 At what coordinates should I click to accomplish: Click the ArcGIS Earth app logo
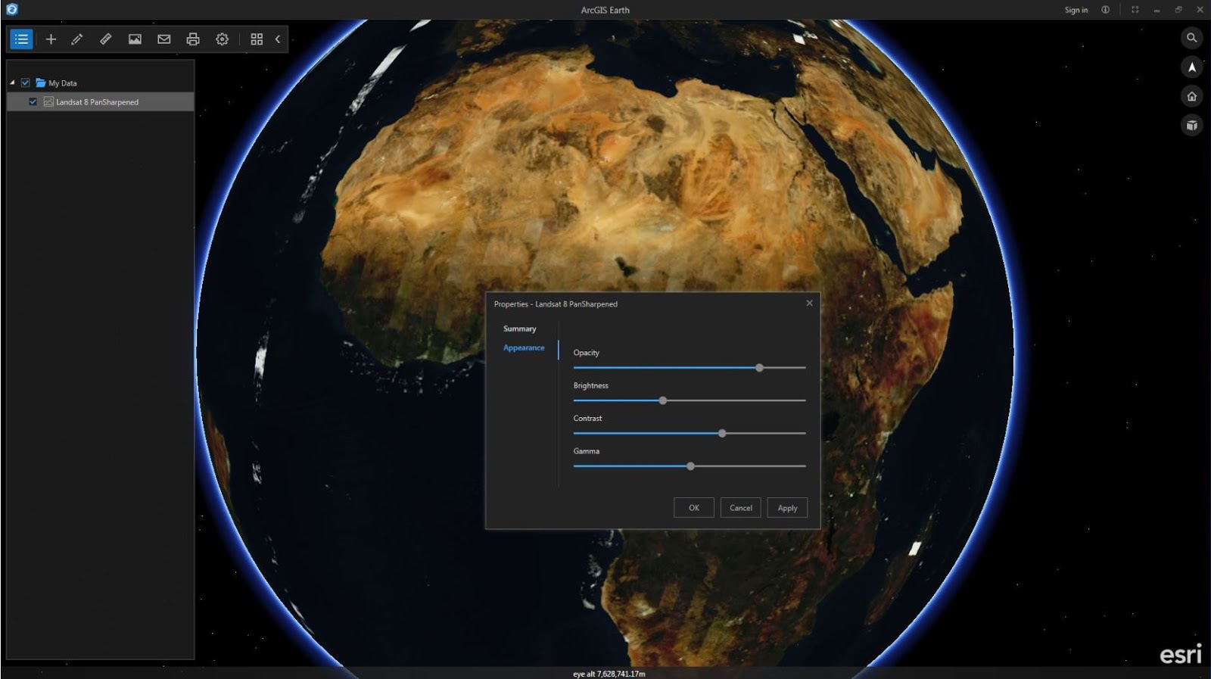point(11,9)
